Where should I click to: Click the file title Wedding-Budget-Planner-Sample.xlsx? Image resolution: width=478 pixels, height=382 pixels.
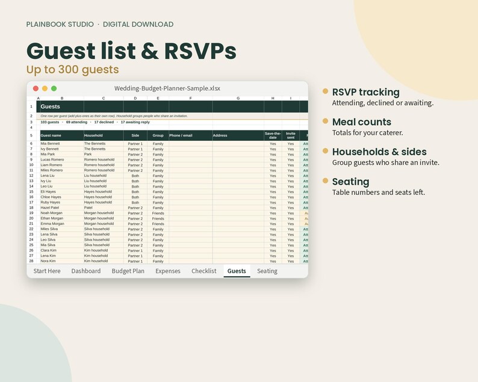pos(167,88)
